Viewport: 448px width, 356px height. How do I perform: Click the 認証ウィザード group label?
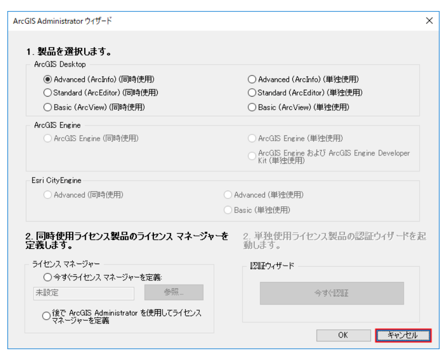(x=272, y=266)
